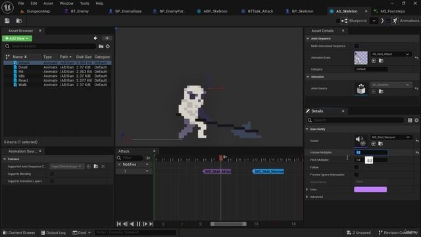Use selected asset for Supported Anim Sequence Class

point(89,167)
